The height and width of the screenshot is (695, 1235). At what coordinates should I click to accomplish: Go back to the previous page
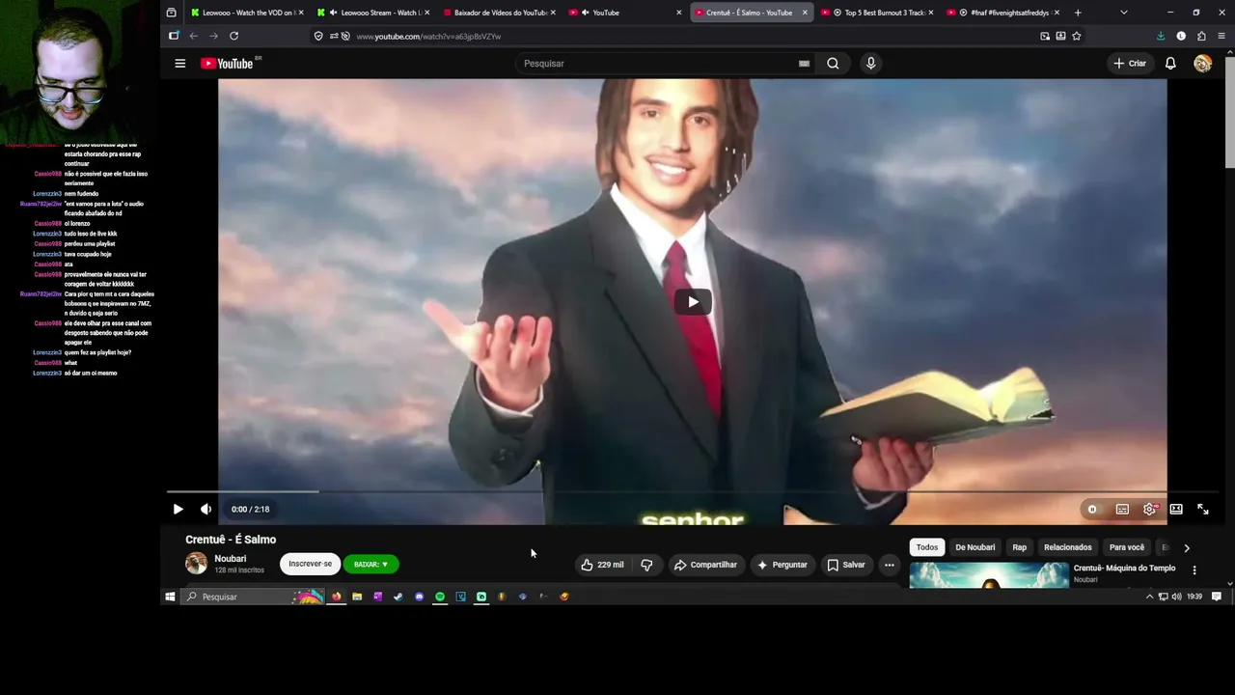[x=193, y=36]
